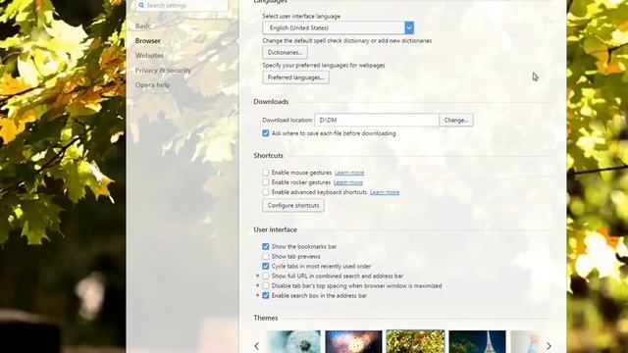Click the Download location field
Image resolution: width=628 pixels, height=353 pixels.
pos(377,120)
